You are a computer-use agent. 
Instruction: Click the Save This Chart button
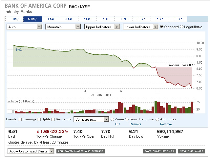click(191, 151)
